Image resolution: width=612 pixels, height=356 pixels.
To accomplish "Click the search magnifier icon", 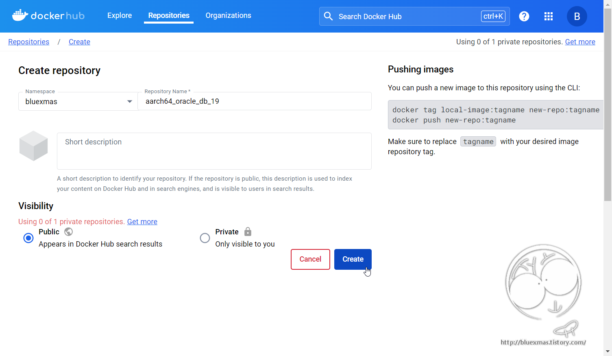I will 328,16.
